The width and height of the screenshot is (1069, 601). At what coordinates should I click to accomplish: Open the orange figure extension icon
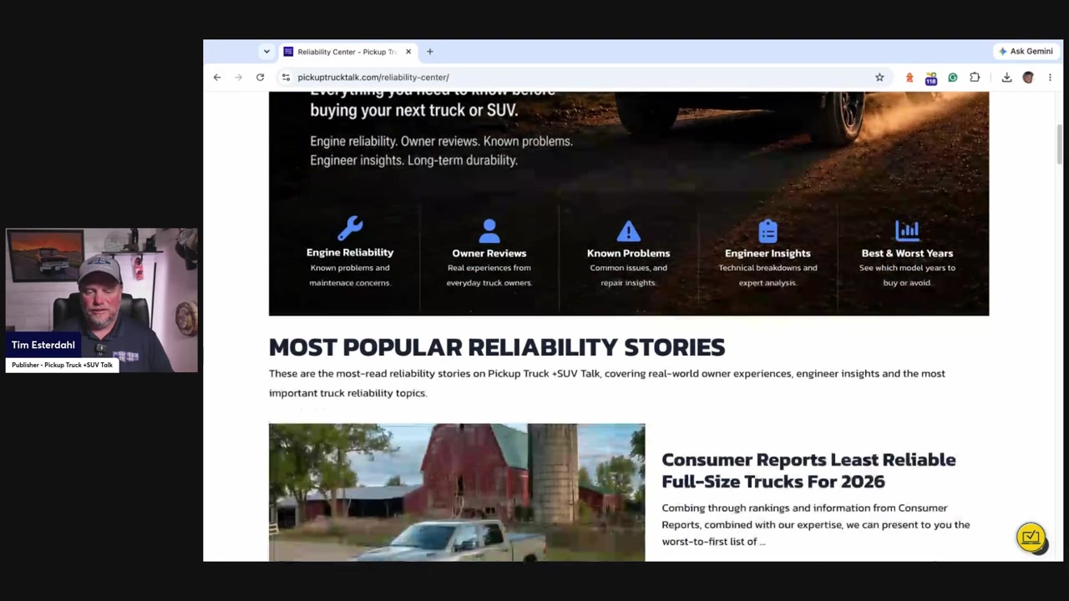pos(909,77)
